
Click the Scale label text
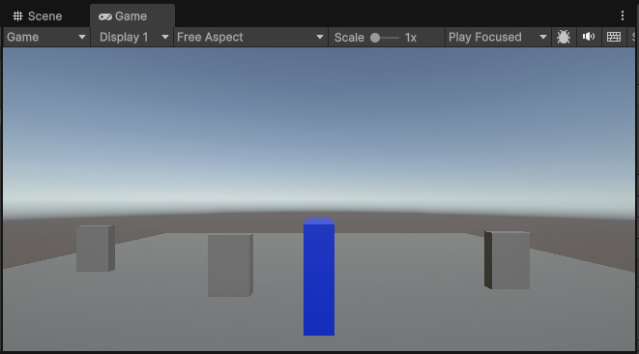click(x=349, y=38)
